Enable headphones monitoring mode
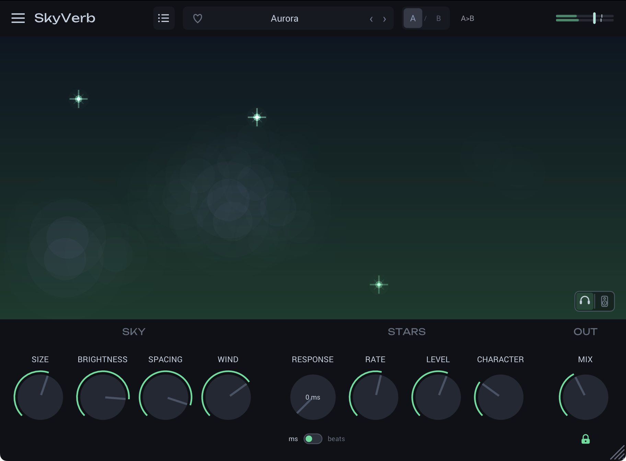The height and width of the screenshot is (461, 626). (x=585, y=301)
